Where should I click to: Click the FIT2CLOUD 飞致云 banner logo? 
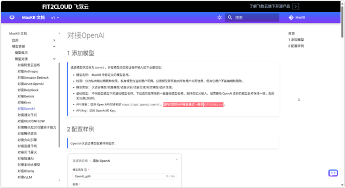pyautogui.click(x=65, y=6)
